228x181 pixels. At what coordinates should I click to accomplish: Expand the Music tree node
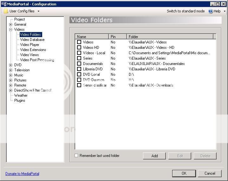(10, 75)
